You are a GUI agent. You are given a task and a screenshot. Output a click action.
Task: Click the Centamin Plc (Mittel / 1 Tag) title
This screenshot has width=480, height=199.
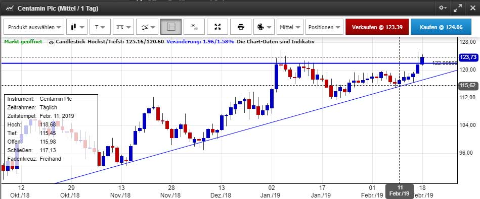[x=58, y=8]
